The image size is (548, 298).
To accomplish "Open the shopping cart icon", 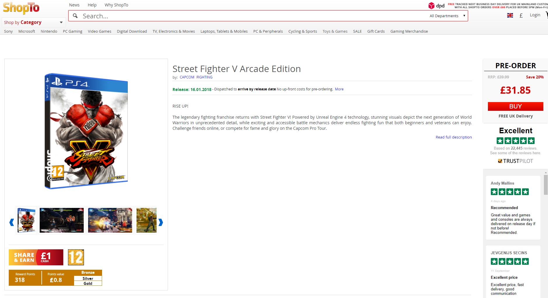I will [x=547, y=15].
